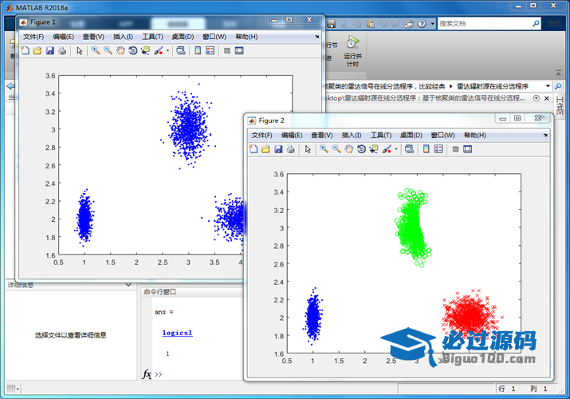Open file icon in Figure 1 toolbar
Viewport: 570px width, 399px height.
pyautogui.click(x=37, y=51)
